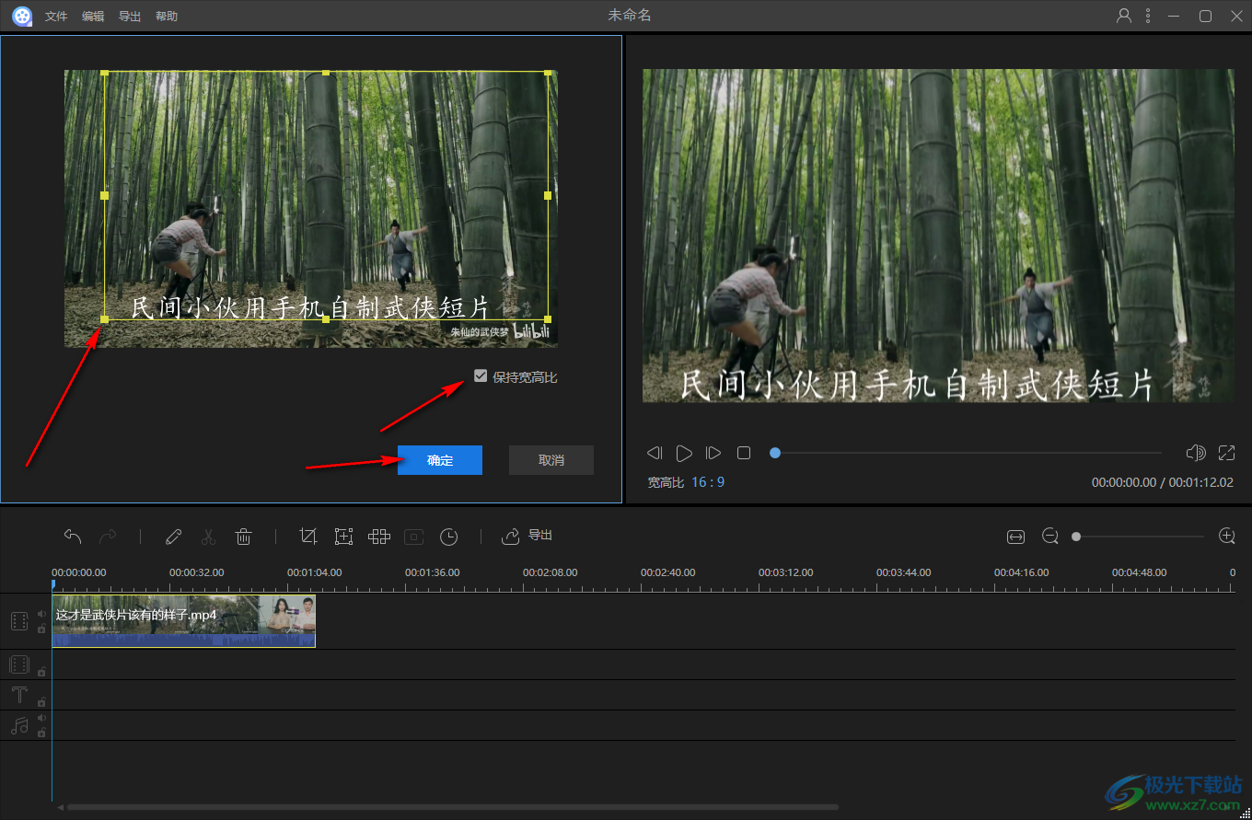The width and height of the screenshot is (1252, 820).
Task: Click the timeline playhead at 00:00:00.00
Action: click(x=52, y=583)
